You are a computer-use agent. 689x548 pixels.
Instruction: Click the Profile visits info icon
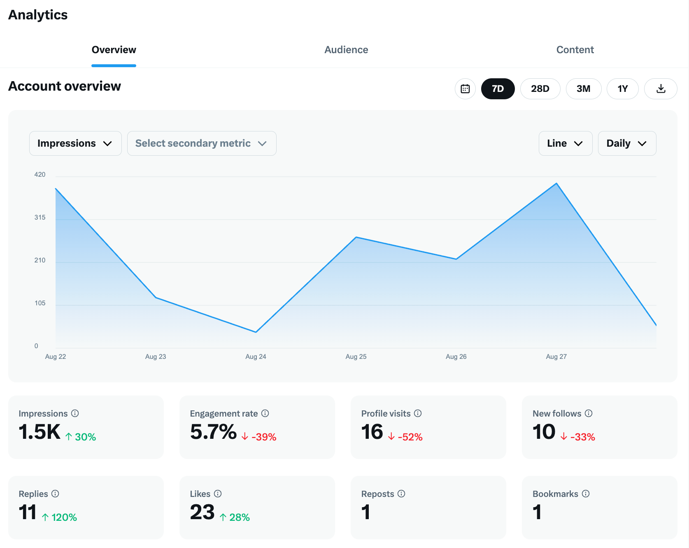coord(418,413)
